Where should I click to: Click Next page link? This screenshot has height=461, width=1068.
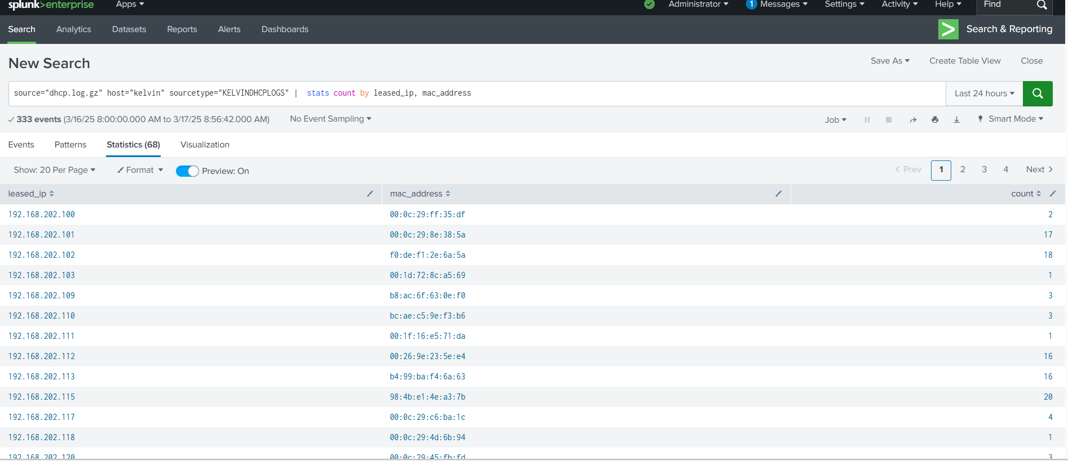tap(1039, 169)
